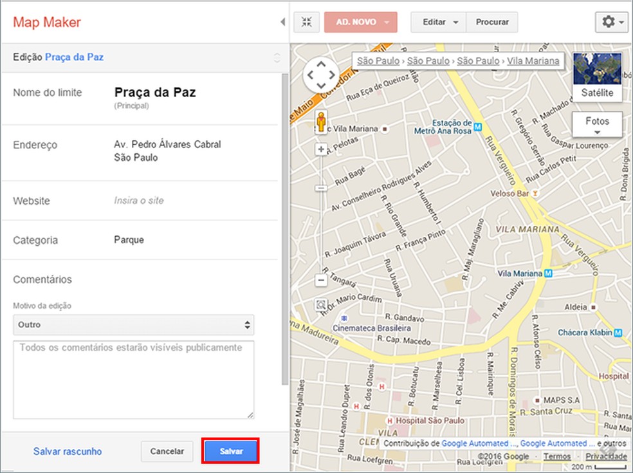Click the magnifier zoom-to-area icon
This screenshot has height=473, width=633.
click(321, 304)
